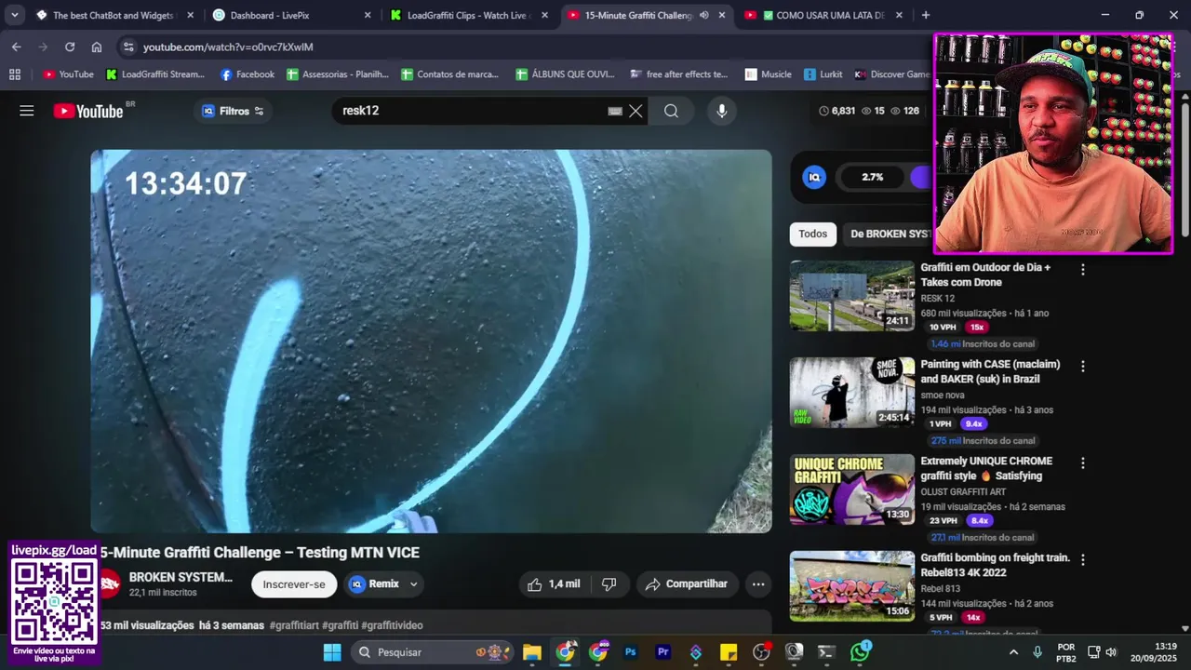Open Extremely UNIQUE CHROME graffiti thumbnail
The image size is (1191, 670).
pyautogui.click(x=852, y=489)
